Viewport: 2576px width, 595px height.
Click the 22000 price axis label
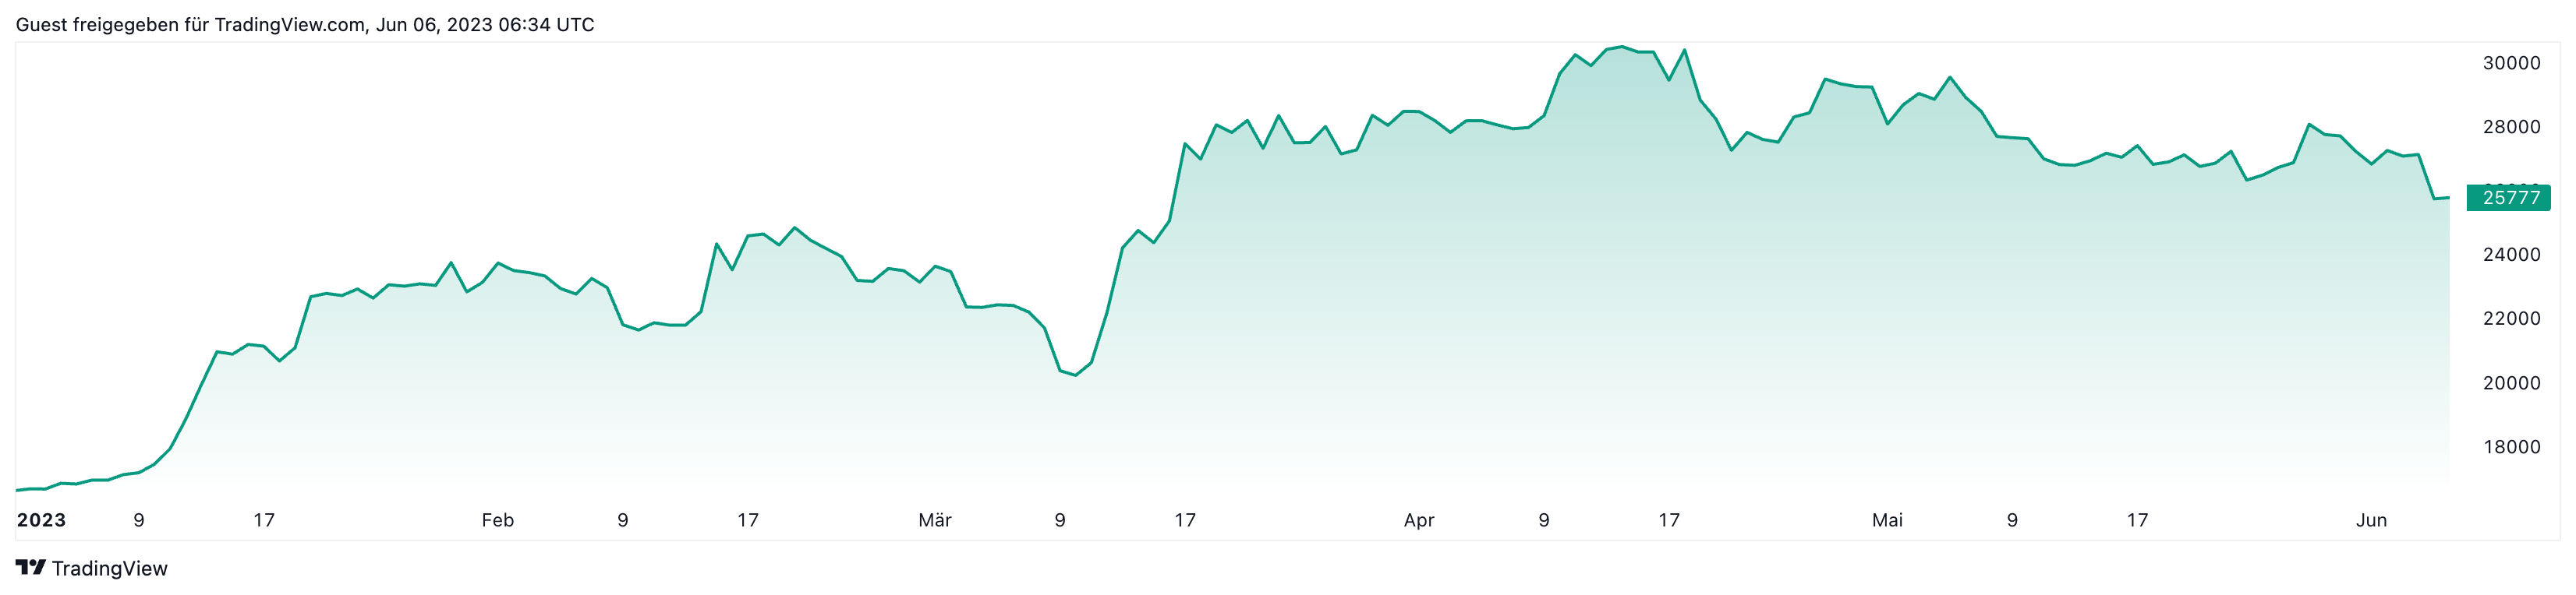(2511, 319)
